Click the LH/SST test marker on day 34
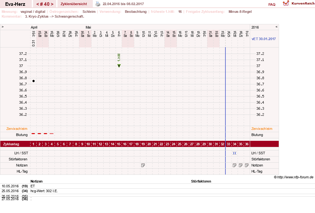This screenshot has width=315, height=213. (234, 153)
